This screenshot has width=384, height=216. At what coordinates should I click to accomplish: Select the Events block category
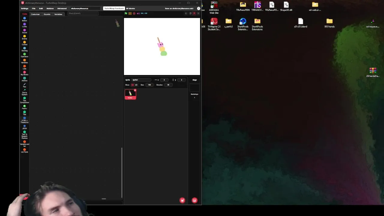click(24, 37)
